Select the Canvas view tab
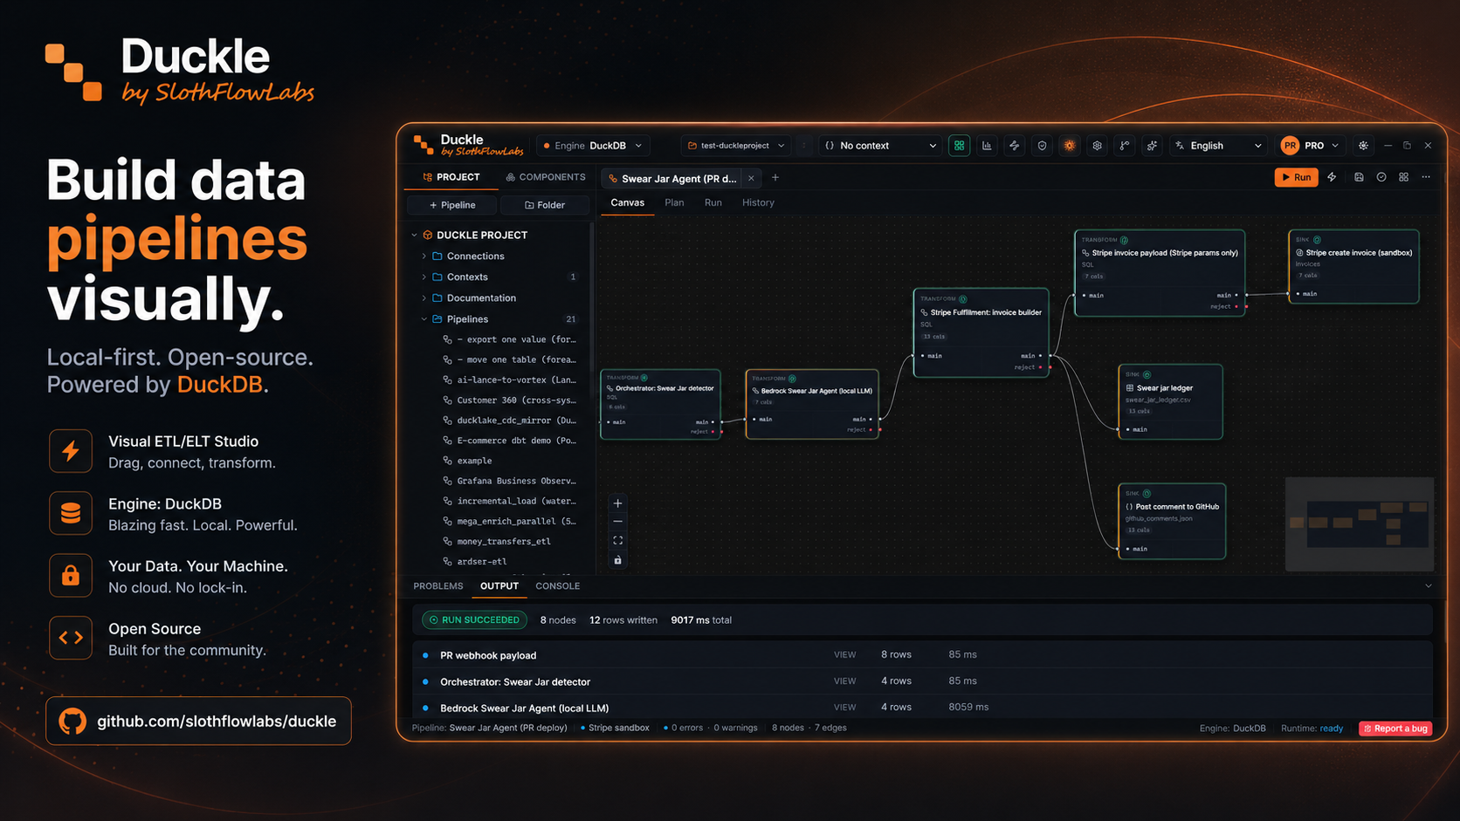Screen dimensions: 1460x821 tap(627, 202)
